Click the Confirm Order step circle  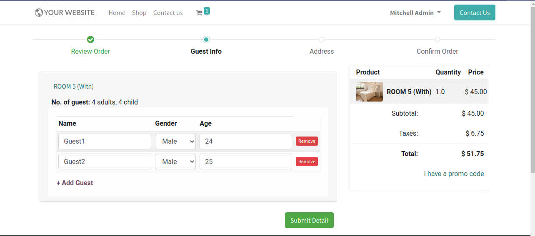pyautogui.click(x=437, y=40)
